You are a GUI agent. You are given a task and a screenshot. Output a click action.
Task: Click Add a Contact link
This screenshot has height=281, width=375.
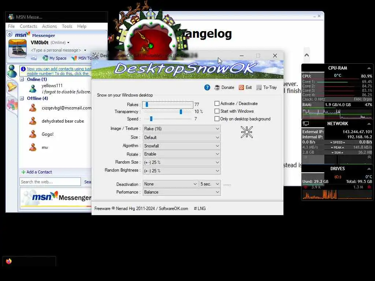[x=39, y=172]
